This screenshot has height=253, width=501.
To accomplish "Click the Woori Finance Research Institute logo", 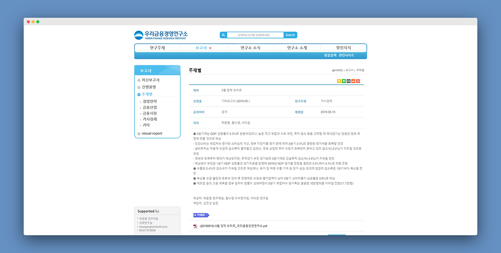I will [161, 35].
